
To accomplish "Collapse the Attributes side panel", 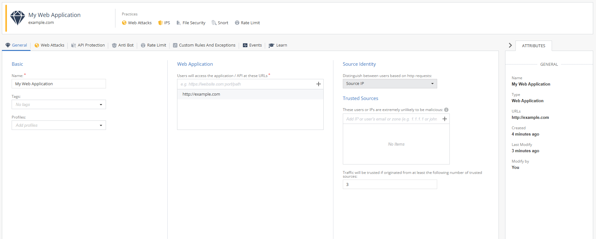I will [510, 45].
